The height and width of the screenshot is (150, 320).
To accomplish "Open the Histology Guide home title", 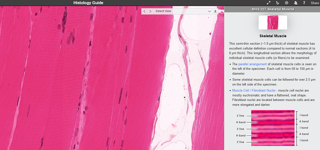I will pyautogui.click(x=88, y=3).
